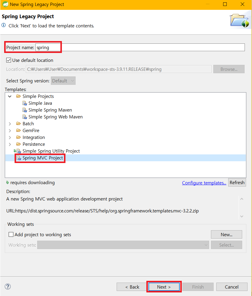Image resolution: width=252 pixels, height=296 pixels.
Task: Click the template URL text in Description
Action: [x=103, y=211]
